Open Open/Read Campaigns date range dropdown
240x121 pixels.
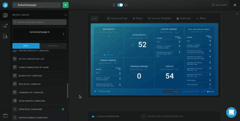point(139,69)
